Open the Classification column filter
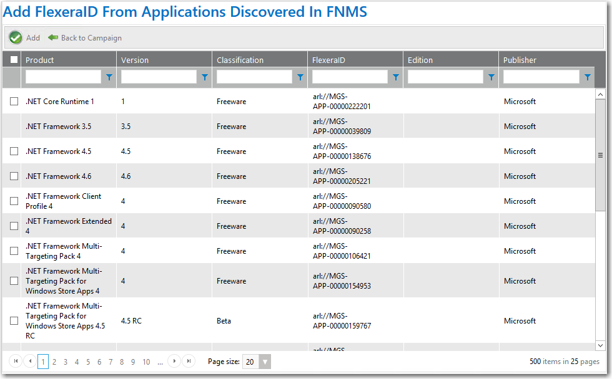This screenshot has width=612, height=379. click(300, 77)
